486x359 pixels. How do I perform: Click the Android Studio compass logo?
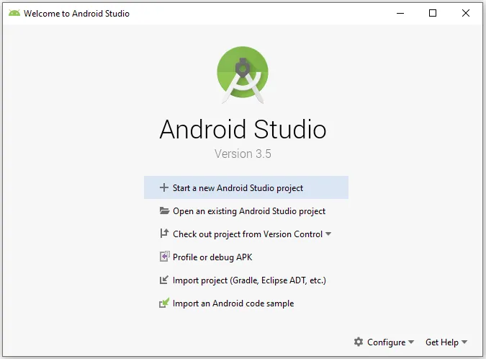243,74
